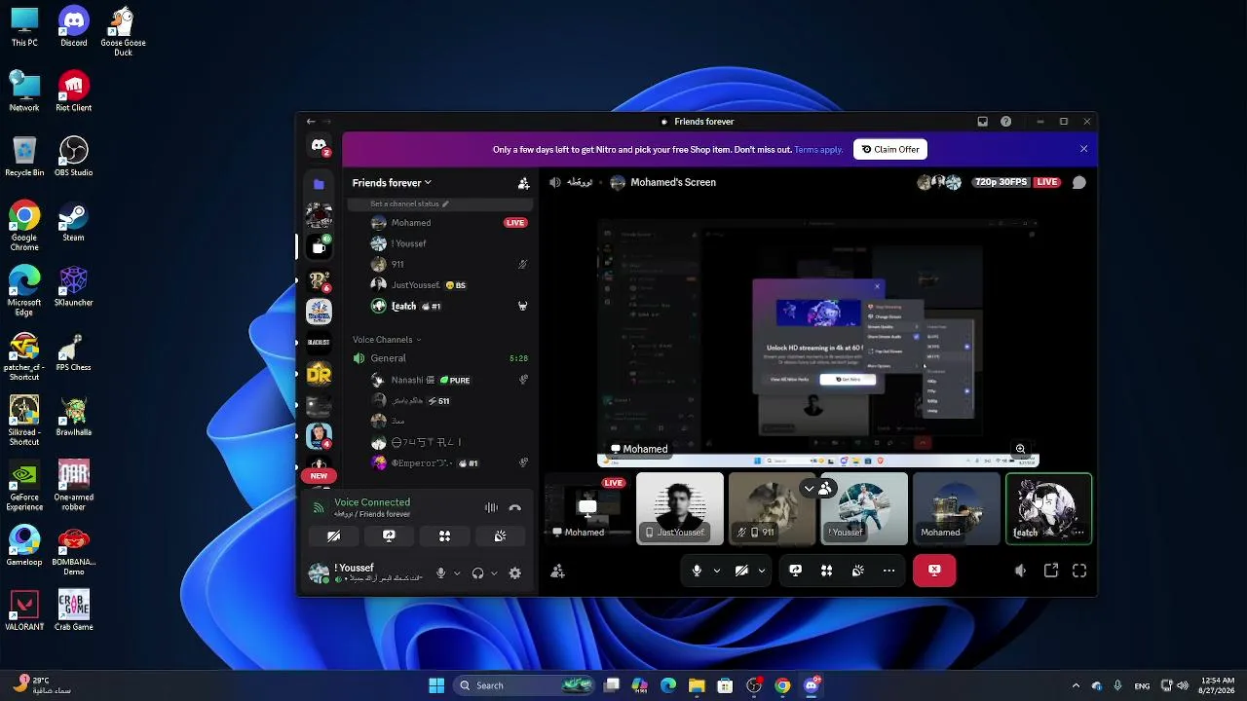The image size is (1247, 701).
Task: Show hidden icons in system tray
Action: pyautogui.click(x=1076, y=685)
